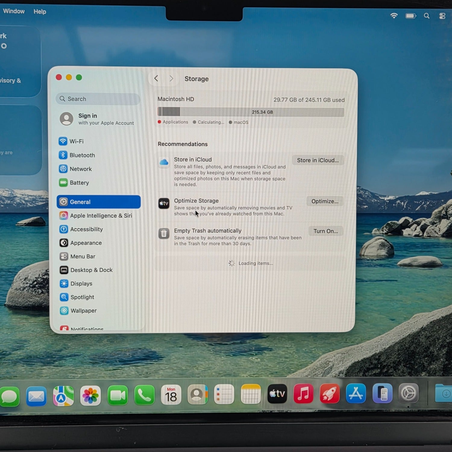Open Messages from the Dock
This screenshot has height=452, width=452.
pyautogui.click(x=9, y=396)
